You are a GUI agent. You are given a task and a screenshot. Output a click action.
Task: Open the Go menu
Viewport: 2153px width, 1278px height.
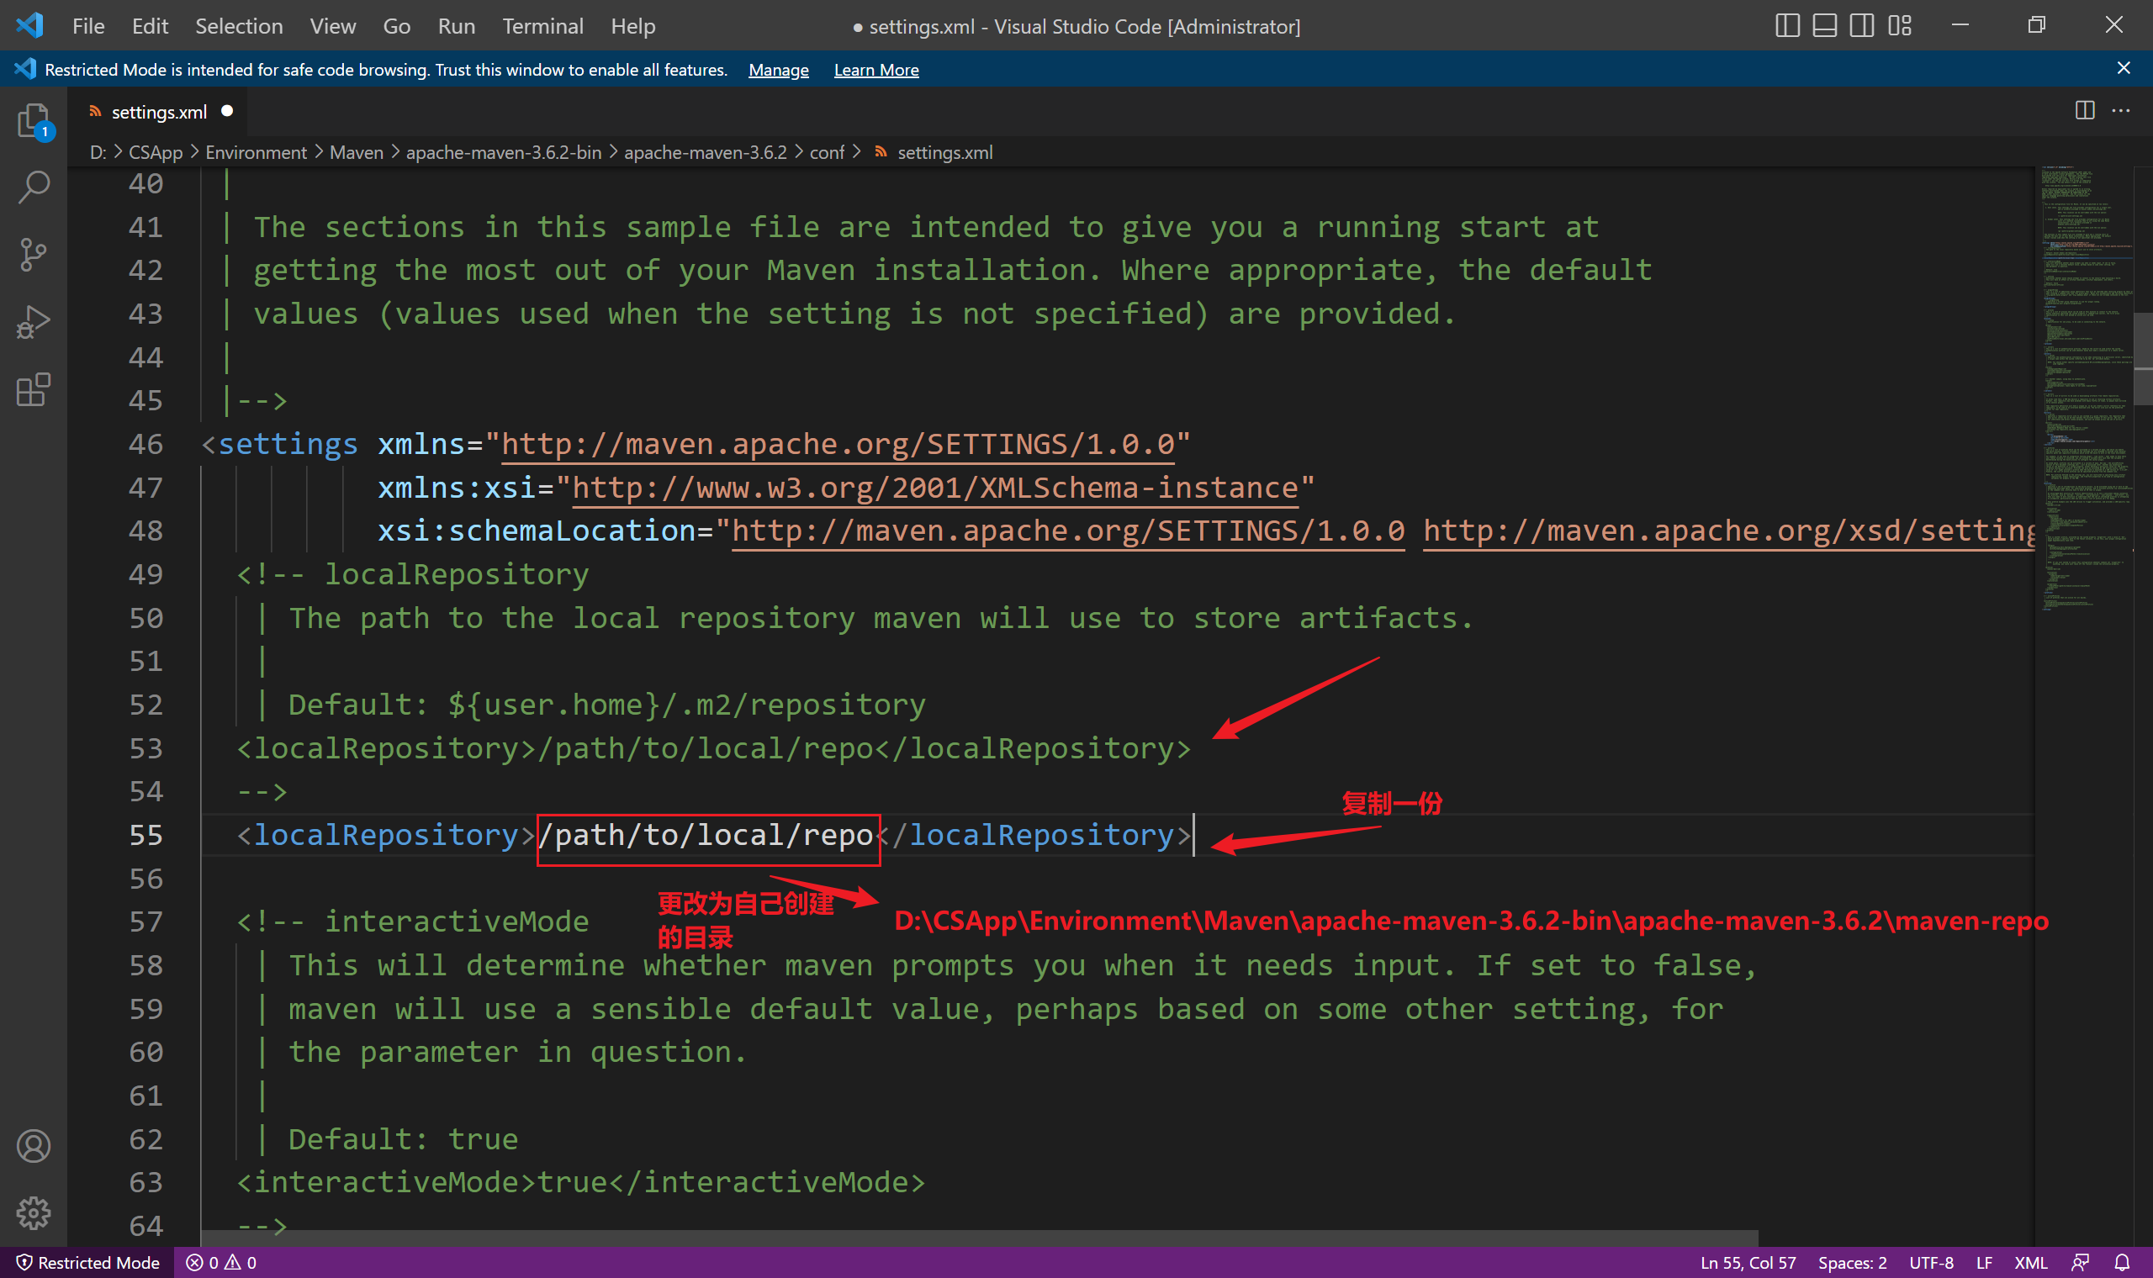pos(396,26)
